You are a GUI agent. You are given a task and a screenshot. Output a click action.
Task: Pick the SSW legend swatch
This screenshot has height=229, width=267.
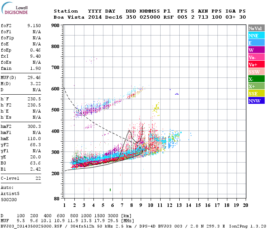(256, 72)
